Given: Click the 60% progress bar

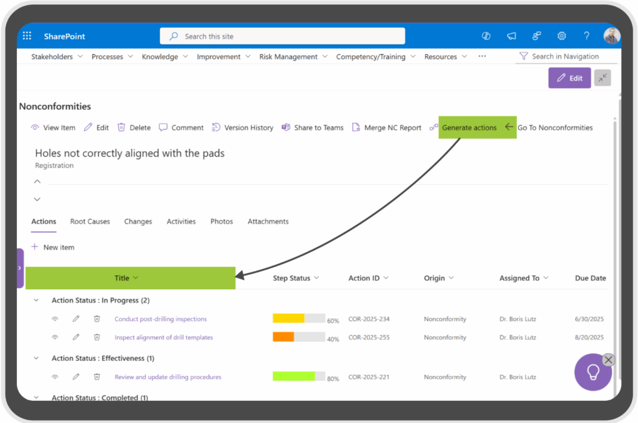Looking at the screenshot, I should pos(299,318).
